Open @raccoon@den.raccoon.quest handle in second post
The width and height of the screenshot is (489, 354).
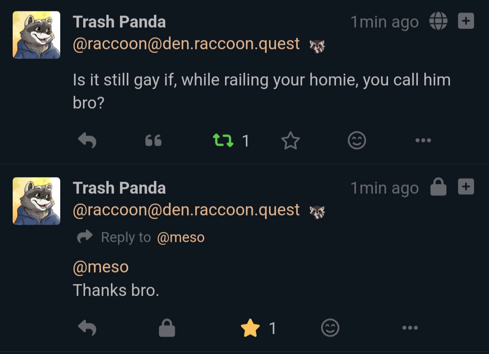point(186,210)
